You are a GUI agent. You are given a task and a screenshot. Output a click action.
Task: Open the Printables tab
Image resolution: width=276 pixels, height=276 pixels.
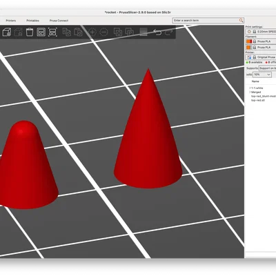pos(32,21)
